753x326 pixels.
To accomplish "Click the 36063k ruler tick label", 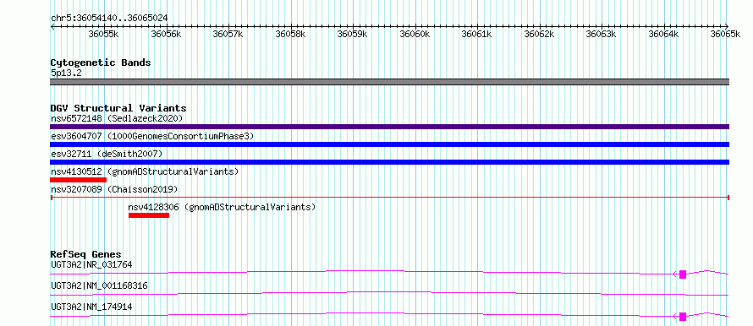I will coord(602,34).
